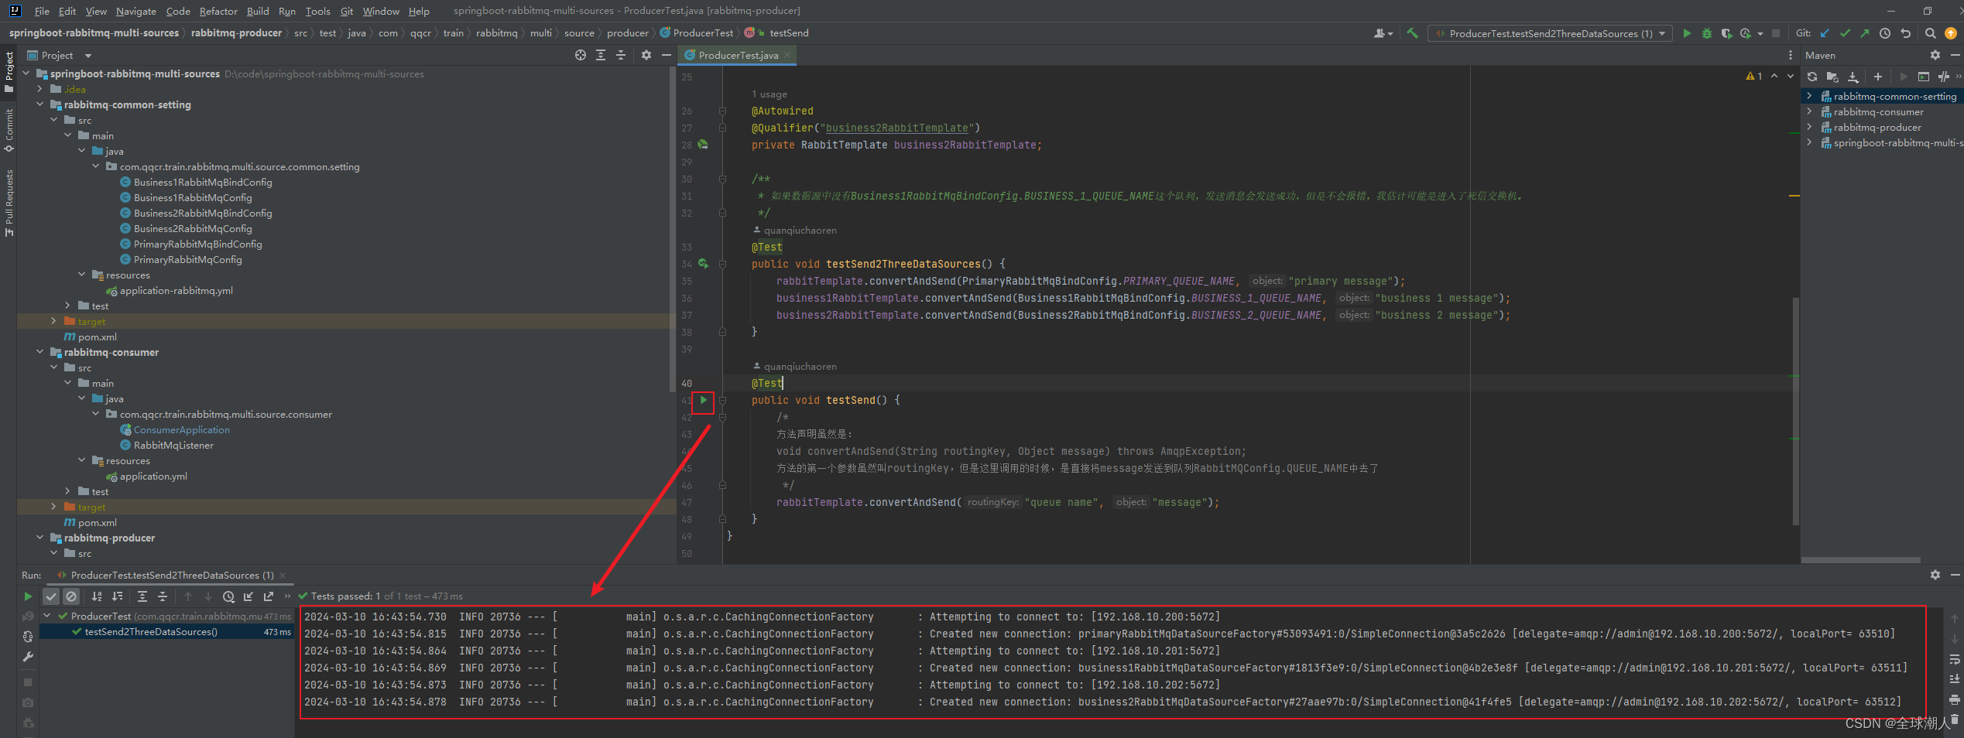
Task: Collapse rabbitmq-producer module node
Action: click(40, 538)
